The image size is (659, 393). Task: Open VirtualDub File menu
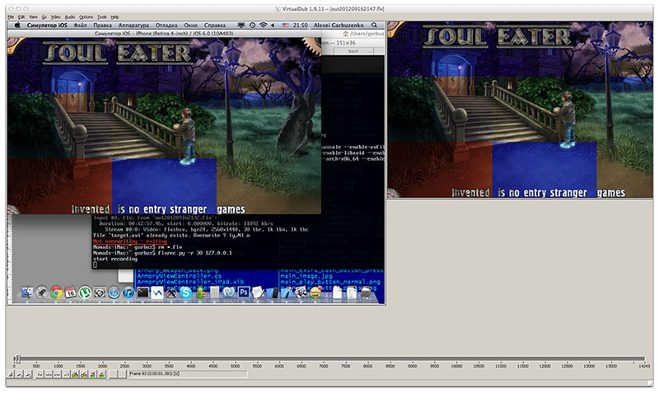11,17
